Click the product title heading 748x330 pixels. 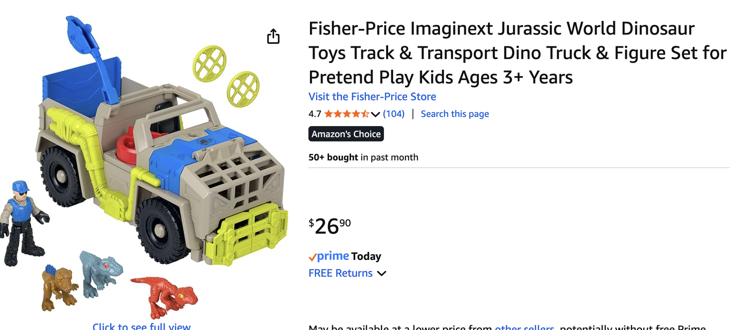514,53
